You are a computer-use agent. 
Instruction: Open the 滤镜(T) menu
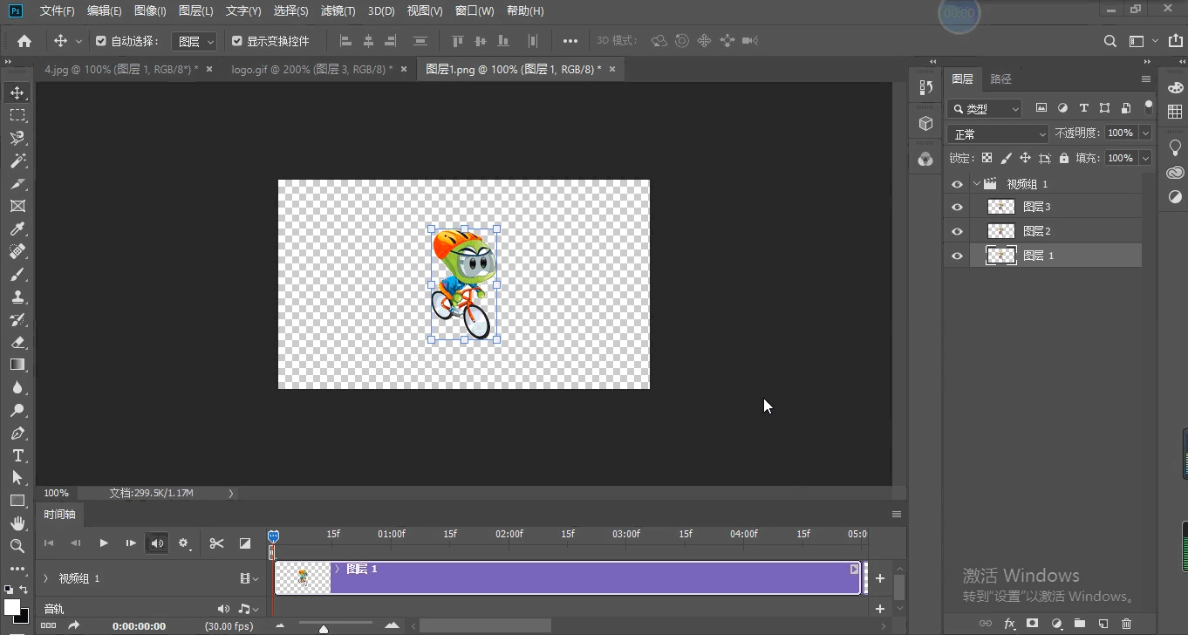point(338,11)
